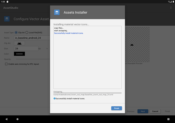Viewport: 175px width, 123px height.
Task: Click the Assets Installer layers icon
Action: coord(57,12)
